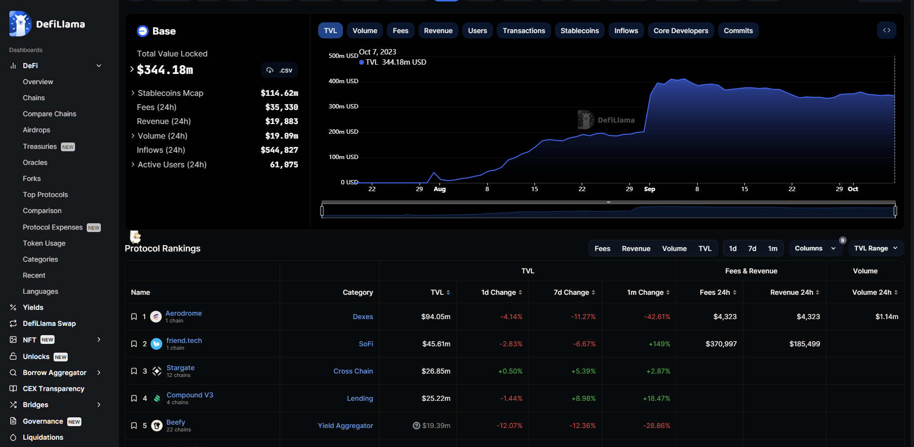Click the Liquidations droplet icon
The width and height of the screenshot is (914, 447).
pyautogui.click(x=13, y=437)
